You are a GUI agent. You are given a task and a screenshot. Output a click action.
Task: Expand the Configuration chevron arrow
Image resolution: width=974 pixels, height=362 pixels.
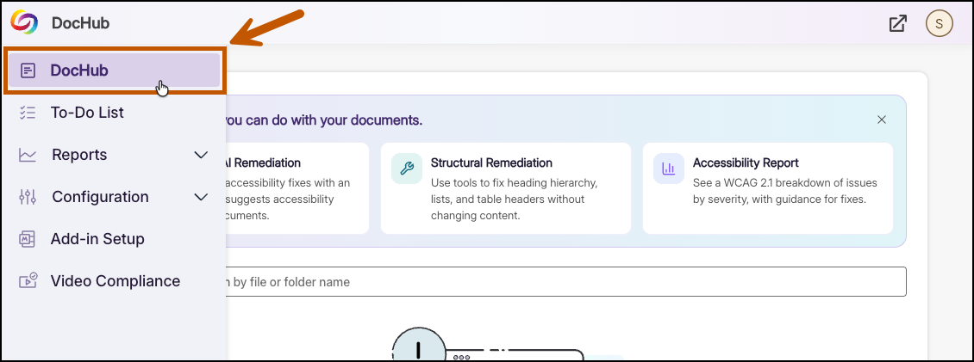point(201,197)
